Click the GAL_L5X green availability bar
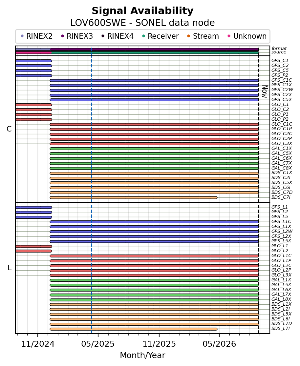The height and width of the screenshot is (366, 300). tap(154, 285)
